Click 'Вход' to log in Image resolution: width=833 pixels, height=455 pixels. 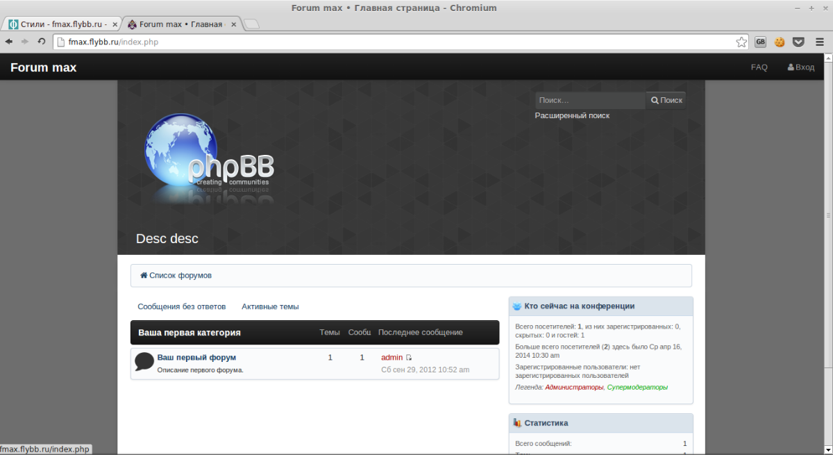[801, 67]
